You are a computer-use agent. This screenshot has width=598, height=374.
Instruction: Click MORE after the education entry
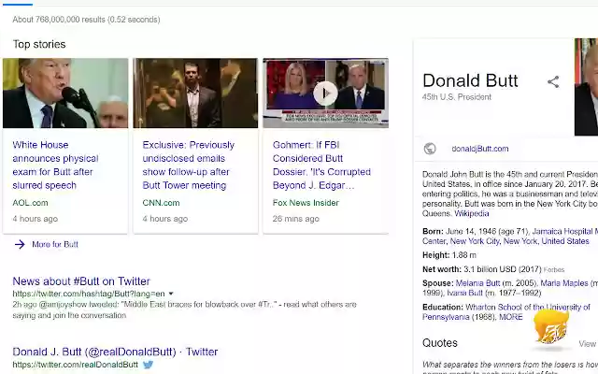coord(511,317)
